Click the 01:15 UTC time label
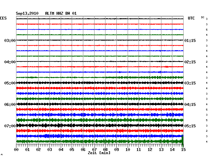 pos(190,40)
